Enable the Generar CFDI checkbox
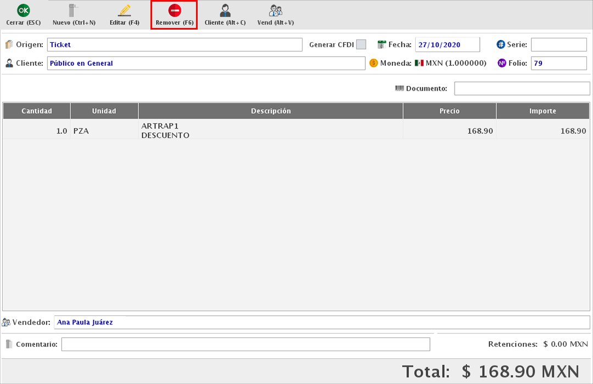The image size is (593, 384). (x=361, y=44)
